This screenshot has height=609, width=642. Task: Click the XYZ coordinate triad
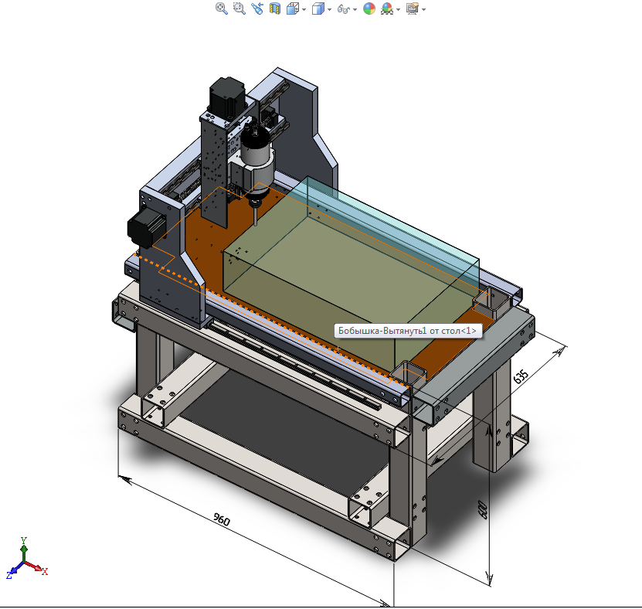(25, 558)
